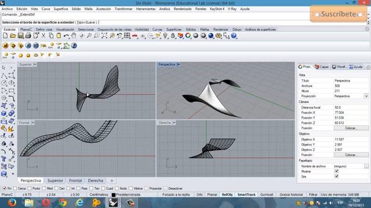Open the Superior viewport dropdown arrow

click(35, 64)
